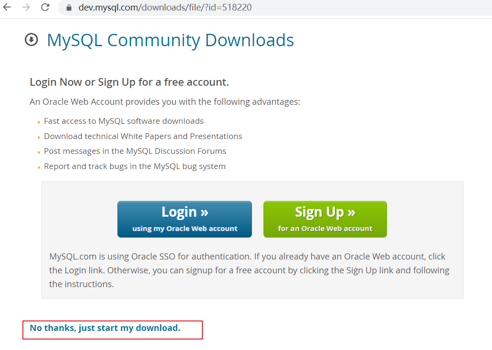This screenshot has height=350, width=492.
Task: Reload the page with refresh icon
Action: click(45, 7)
